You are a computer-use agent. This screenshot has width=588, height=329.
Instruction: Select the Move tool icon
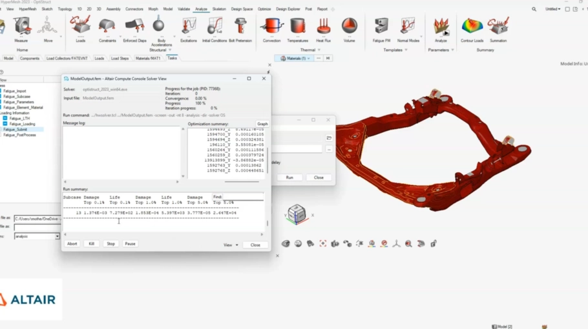tap(48, 26)
